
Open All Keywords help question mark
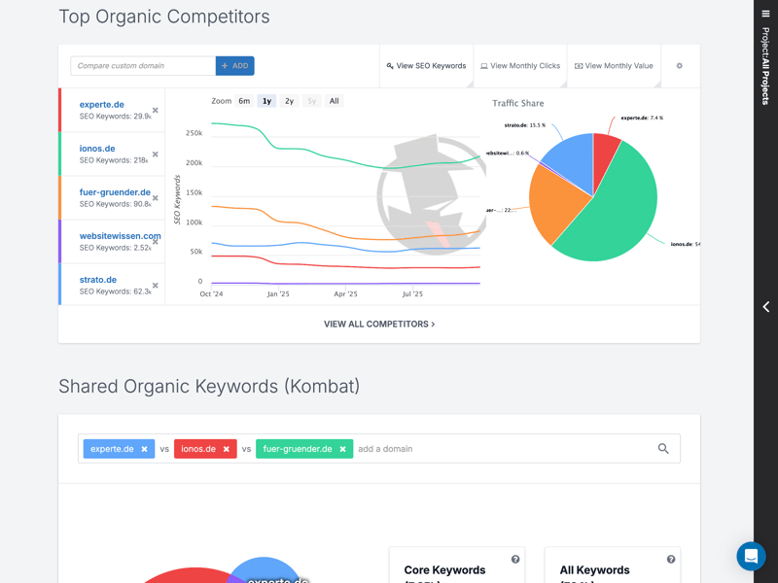[671, 560]
